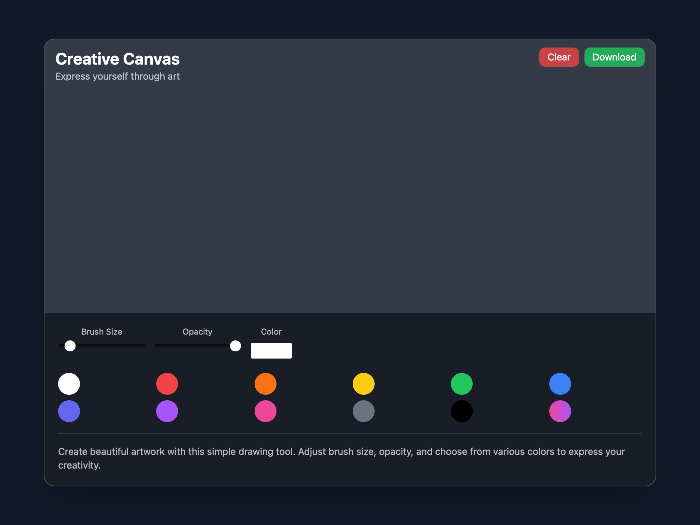Select the green color swatch
Viewport: 700px width, 525px height.
tap(461, 383)
